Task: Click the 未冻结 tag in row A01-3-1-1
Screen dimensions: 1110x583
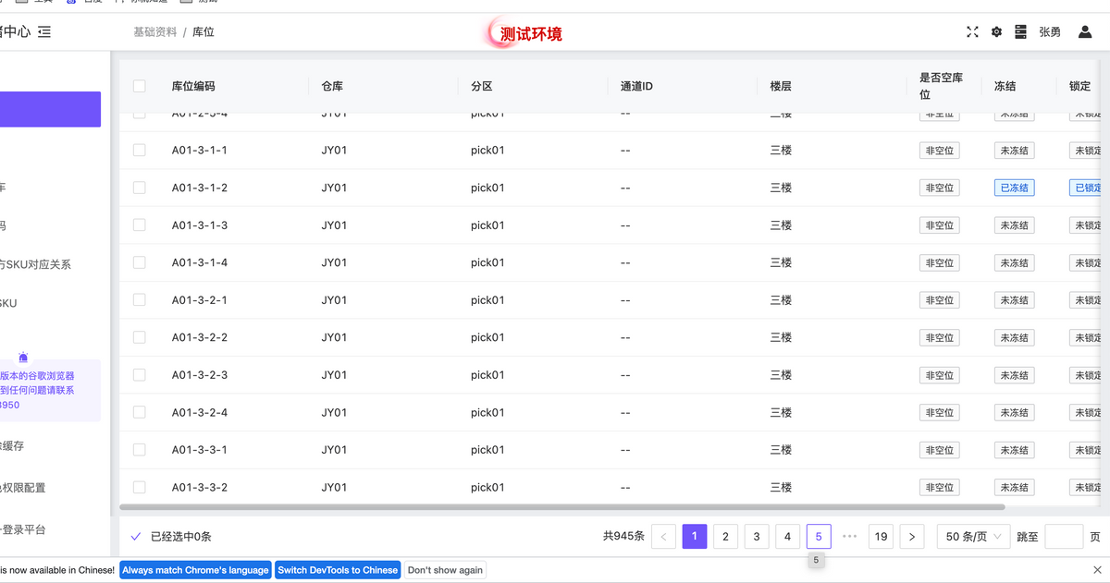Action: pos(1014,151)
